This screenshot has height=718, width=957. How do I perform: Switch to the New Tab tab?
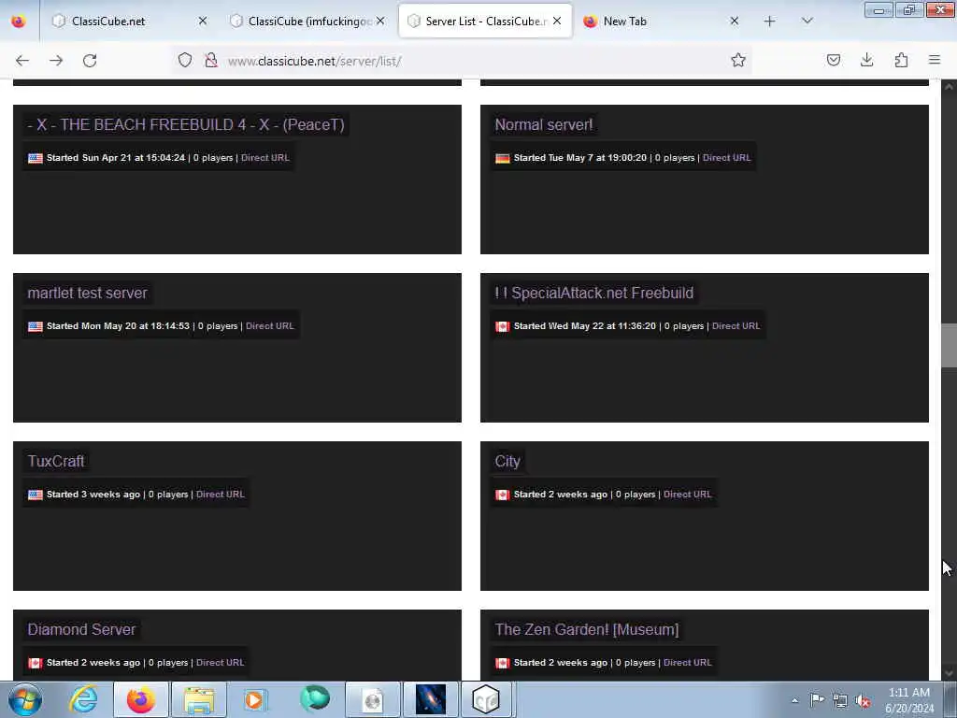(663, 22)
